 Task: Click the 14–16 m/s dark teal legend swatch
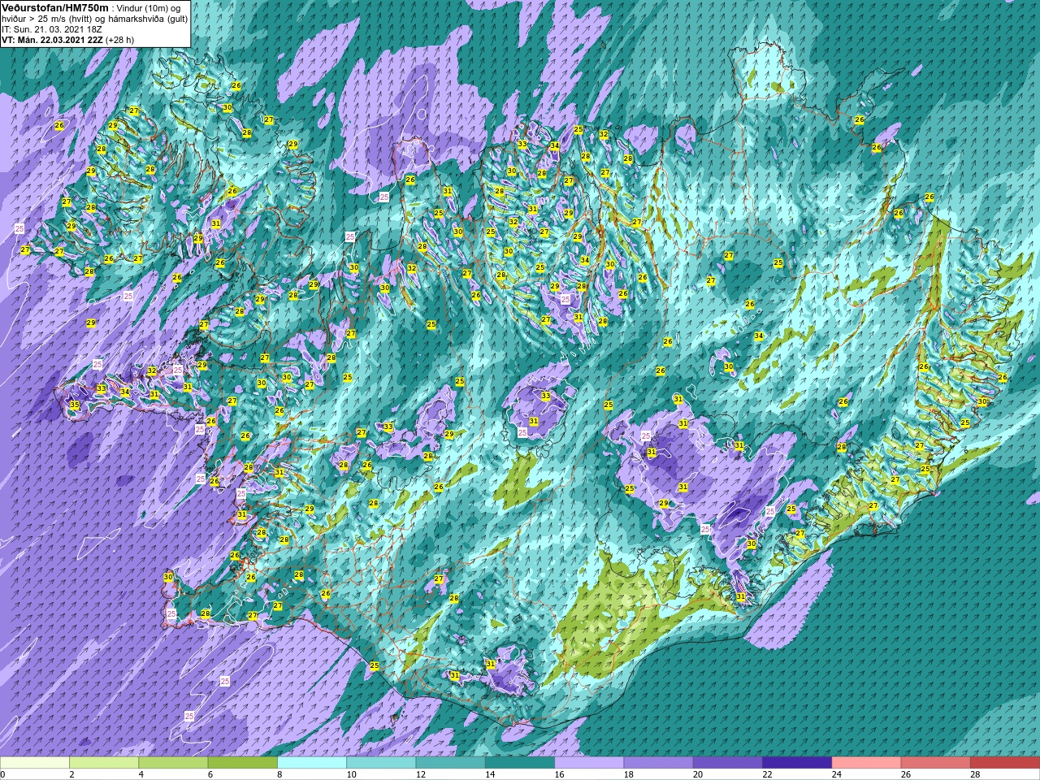tap(520, 763)
